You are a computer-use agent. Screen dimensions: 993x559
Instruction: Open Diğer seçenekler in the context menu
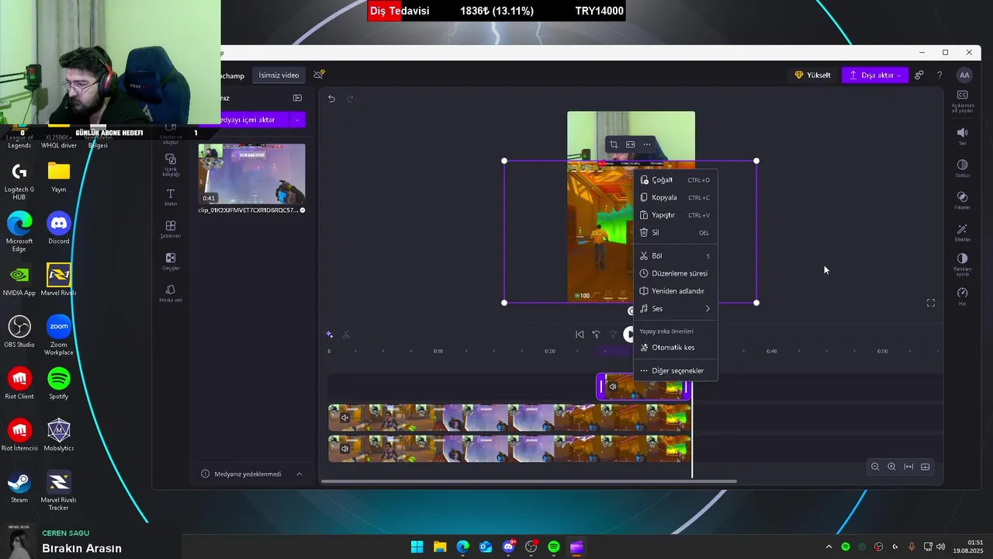[x=675, y=371]
